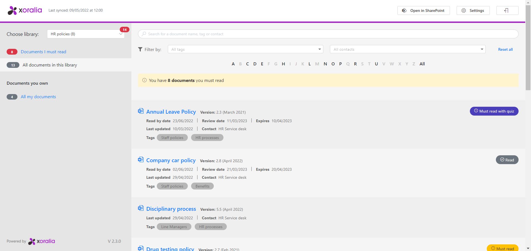The image size is (531, 251).
Task: Click the Must read with quiz button
Action: click(494, 111)
